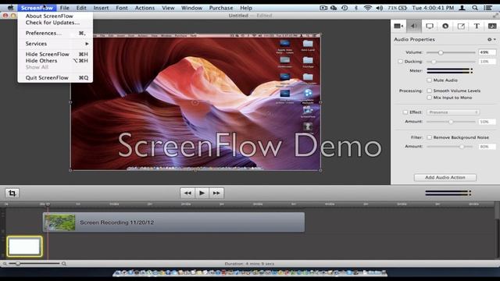Viewport: 500px width, 281px height.
Task: Click the Filter Amount slider handle
Action: pos(462,147)
